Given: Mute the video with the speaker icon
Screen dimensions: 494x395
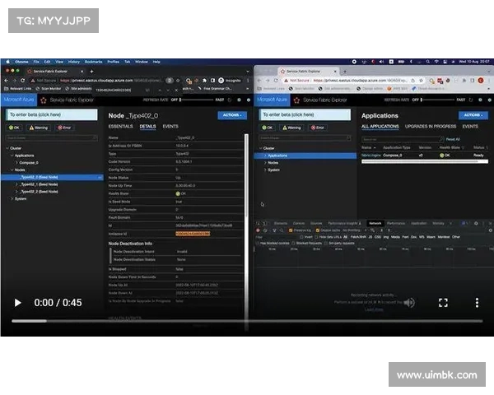Looking at the screenshot, I should click(410, 303).
